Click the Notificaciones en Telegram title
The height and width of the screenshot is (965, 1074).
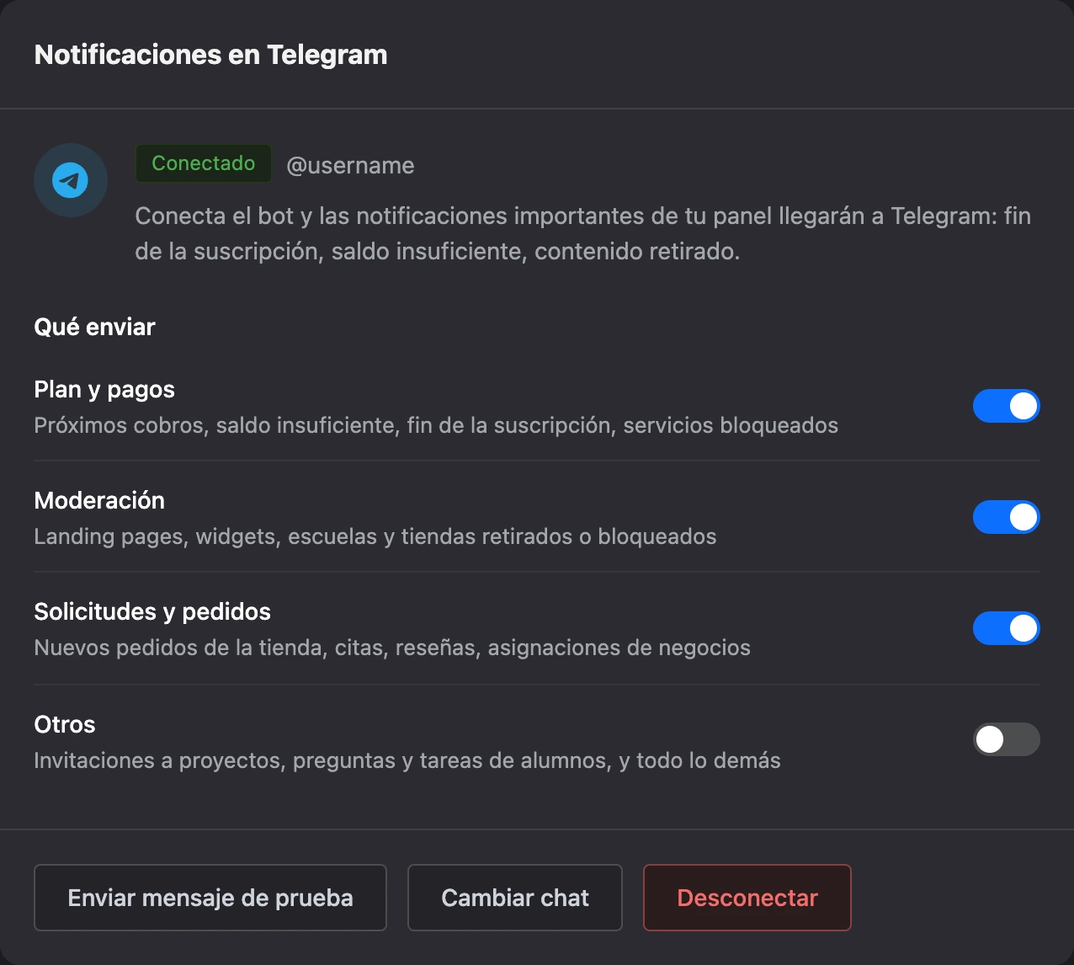[x=210, y=55]
